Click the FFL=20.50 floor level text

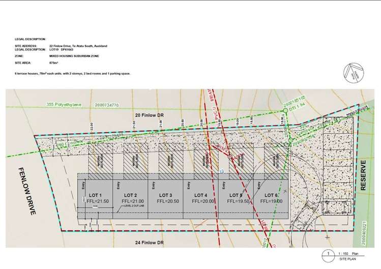coord(165,201)
